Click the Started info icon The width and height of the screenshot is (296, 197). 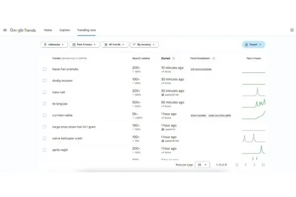(174, 58)
